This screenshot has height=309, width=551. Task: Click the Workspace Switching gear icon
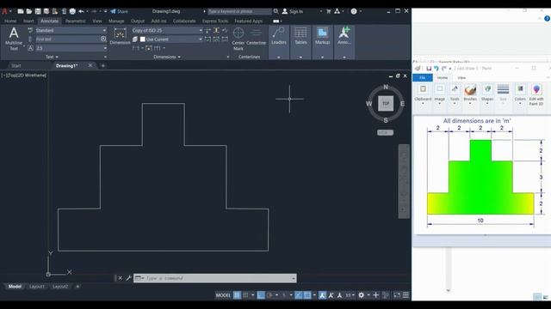[362, 295]
